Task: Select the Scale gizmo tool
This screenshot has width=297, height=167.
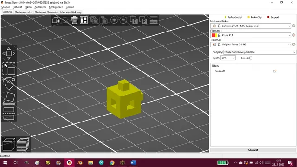Action: [9, 69]
